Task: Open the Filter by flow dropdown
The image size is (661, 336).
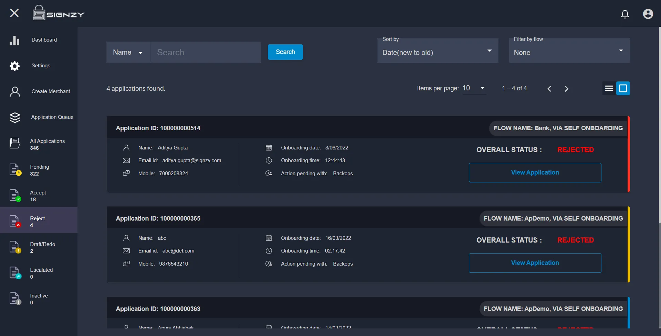Action: tap(569, 51)
